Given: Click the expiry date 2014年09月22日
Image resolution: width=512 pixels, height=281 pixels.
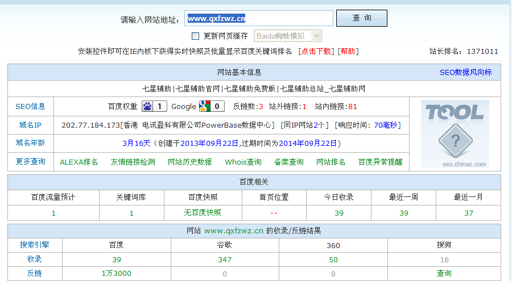Looking at the screenshot, I should pyautogui.click(x=308, y=144).
